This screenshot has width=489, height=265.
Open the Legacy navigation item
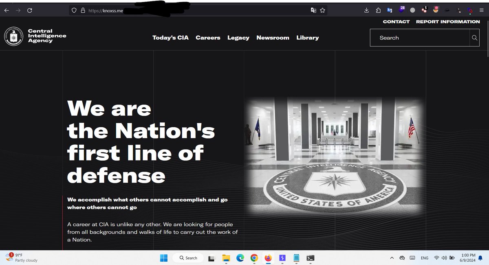click(x=238, y=38)
